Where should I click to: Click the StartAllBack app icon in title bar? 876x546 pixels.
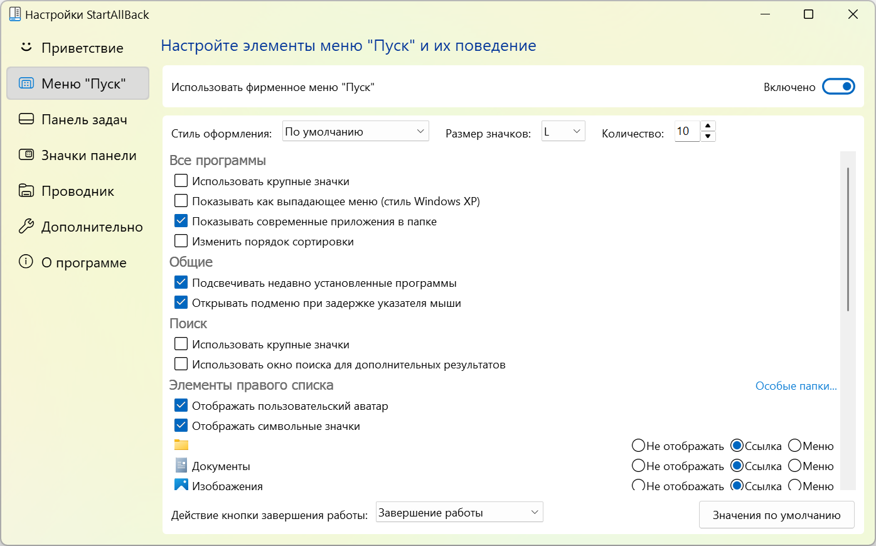click(14, 14)
